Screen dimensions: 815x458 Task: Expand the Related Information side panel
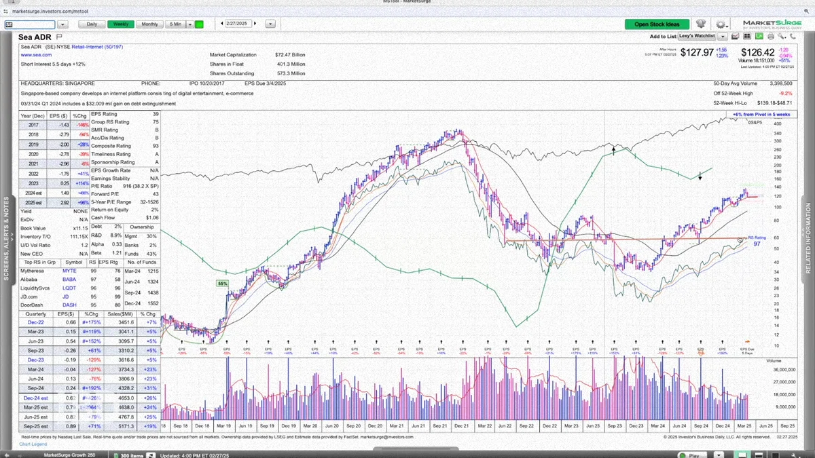808,238
